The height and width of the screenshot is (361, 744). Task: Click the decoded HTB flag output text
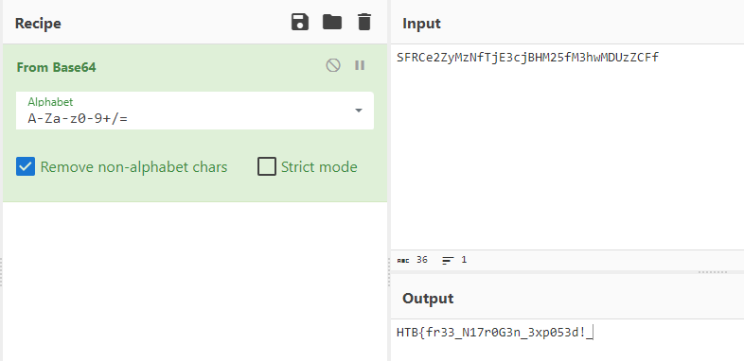point(495,333)
